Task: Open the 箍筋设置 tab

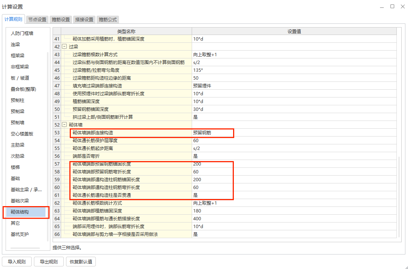Action: [61, 19]
